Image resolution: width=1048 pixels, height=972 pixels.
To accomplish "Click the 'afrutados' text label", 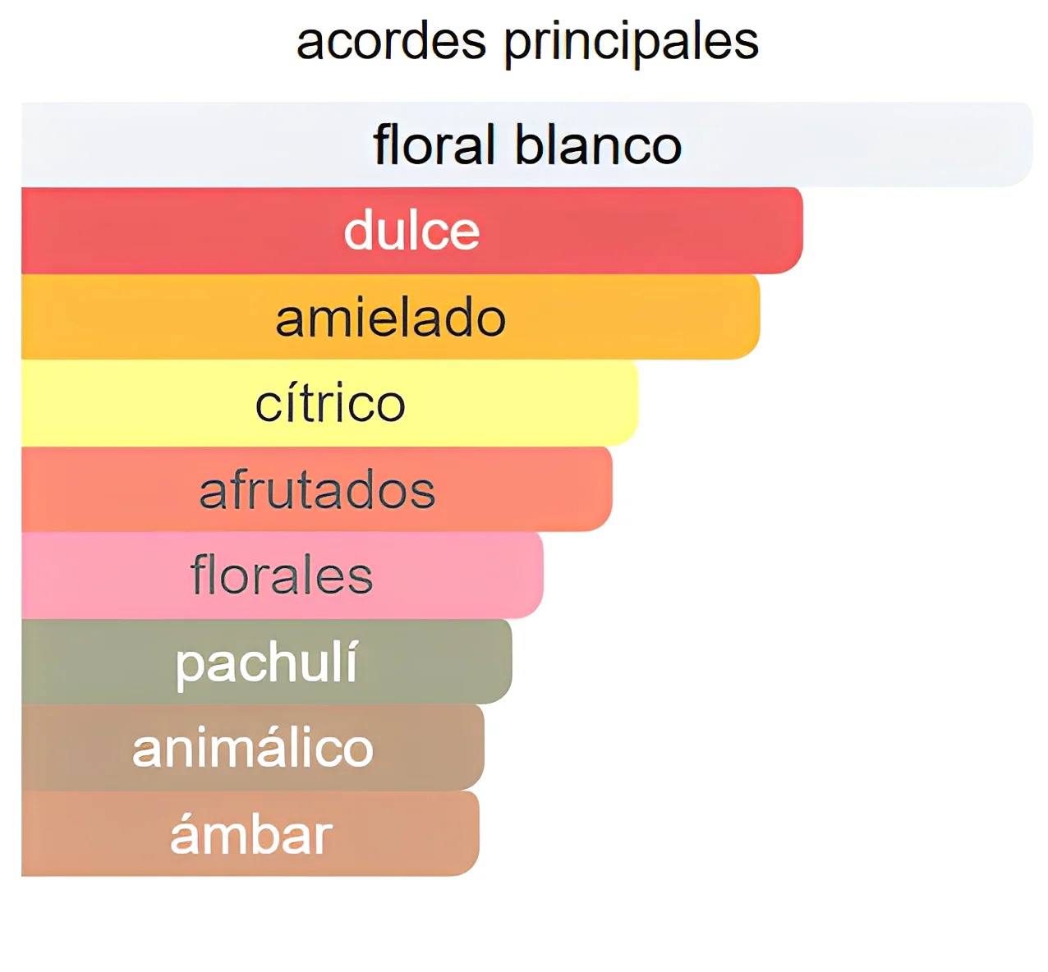I will [x=317, y=490].
